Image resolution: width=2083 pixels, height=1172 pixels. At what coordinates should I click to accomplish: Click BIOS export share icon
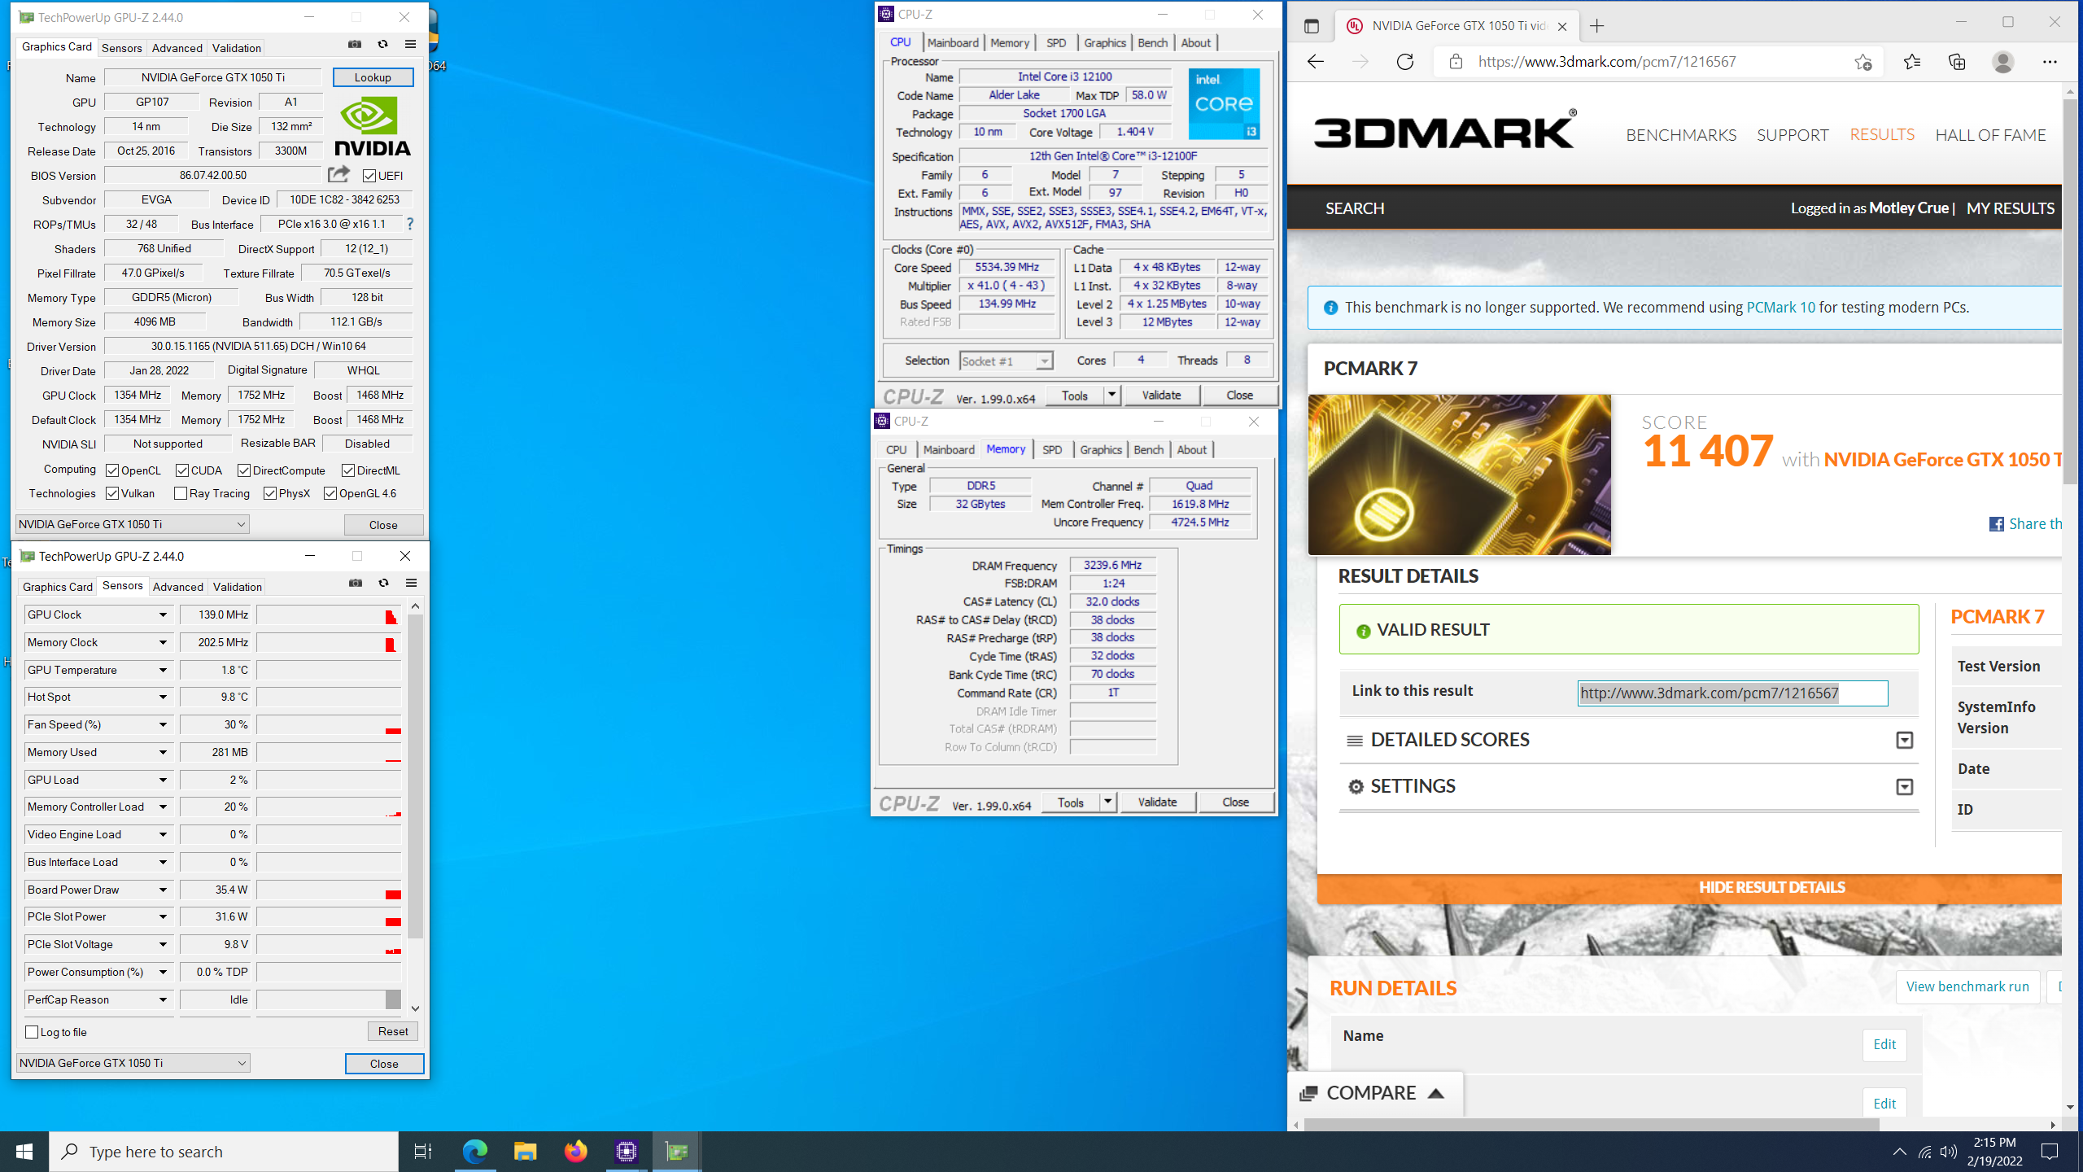pos(338,174)
